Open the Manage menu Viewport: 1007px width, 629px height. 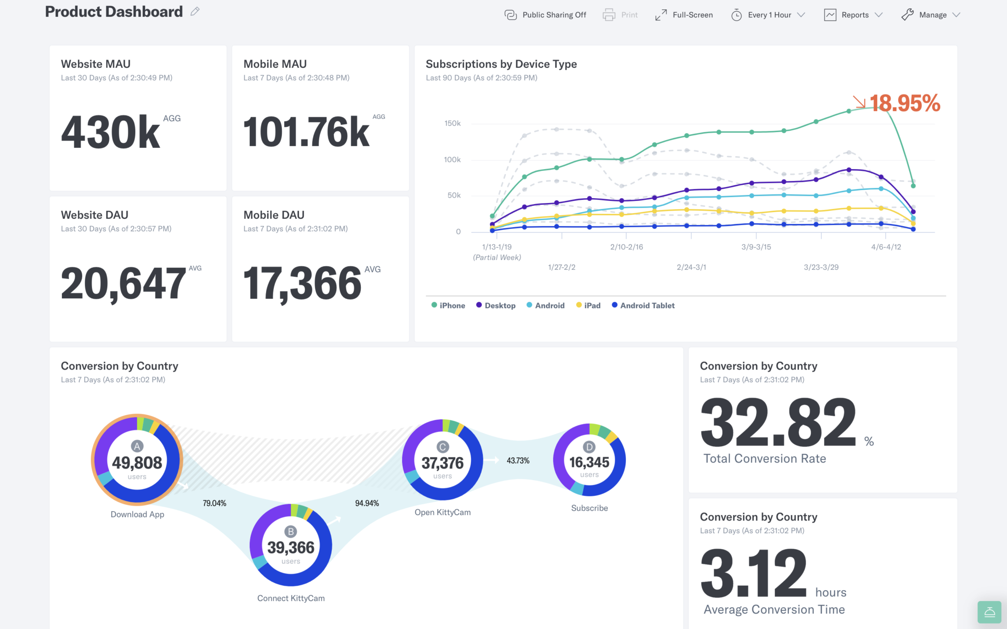point(933,15)
